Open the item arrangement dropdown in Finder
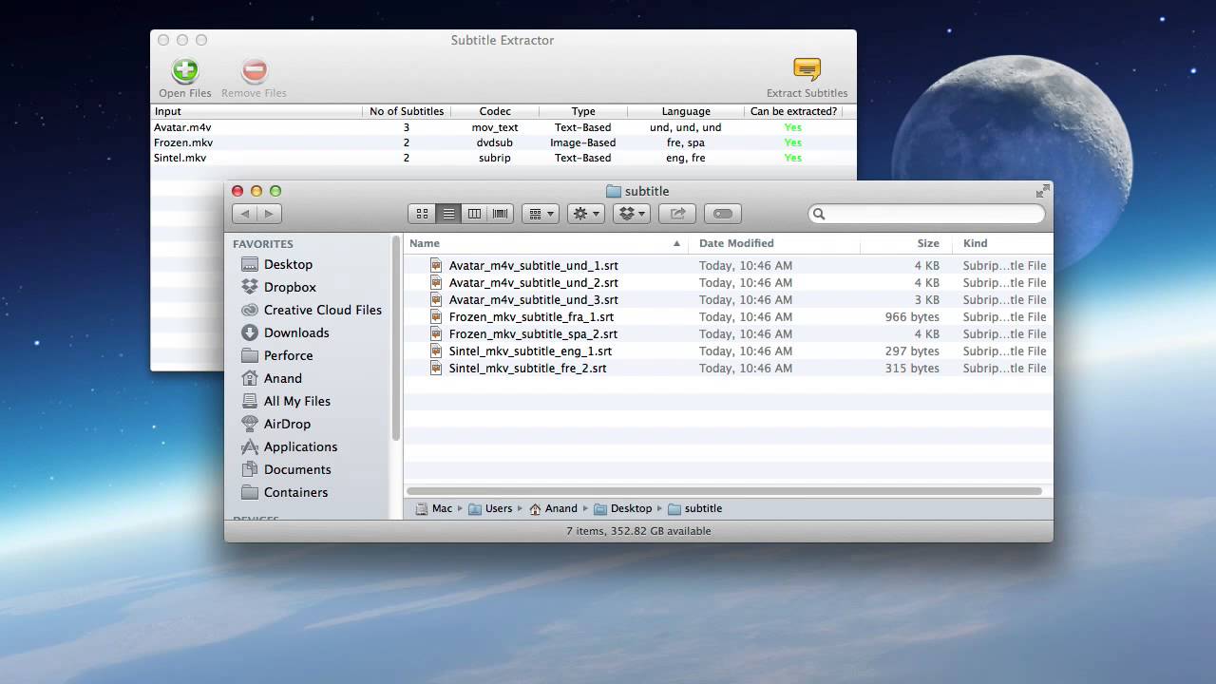 click(541, 214)
